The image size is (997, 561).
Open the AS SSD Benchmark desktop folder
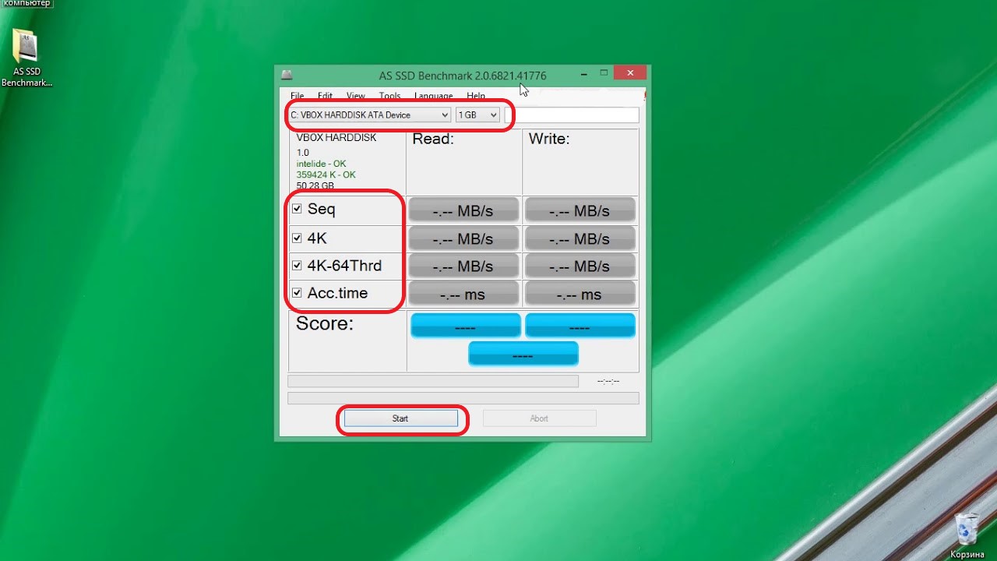tap(26, 58)
